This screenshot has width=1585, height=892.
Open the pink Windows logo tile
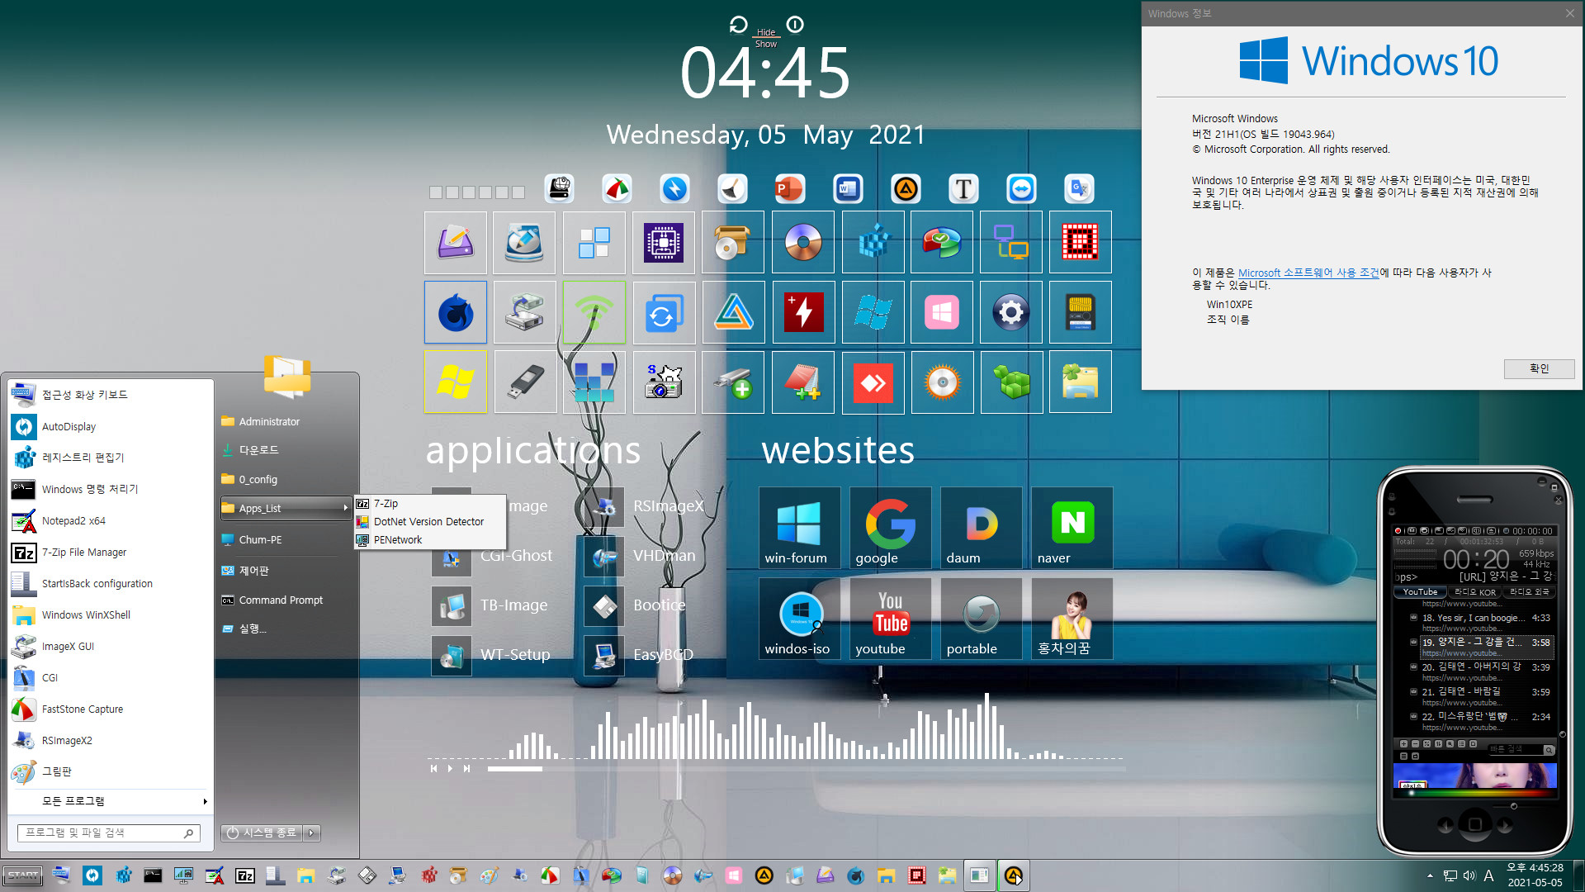tap(942, 312)
